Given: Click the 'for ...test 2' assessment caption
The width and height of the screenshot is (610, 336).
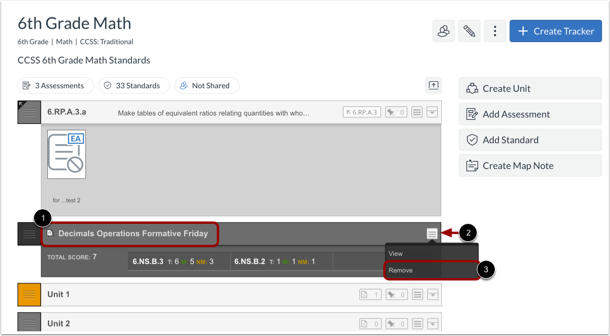Looking at the screenshot, I should [67, 200].
